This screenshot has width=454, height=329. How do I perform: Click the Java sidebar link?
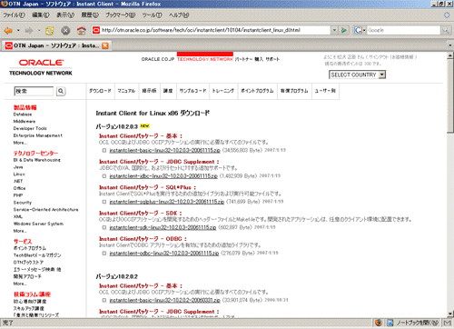click(x=18, y=167)
